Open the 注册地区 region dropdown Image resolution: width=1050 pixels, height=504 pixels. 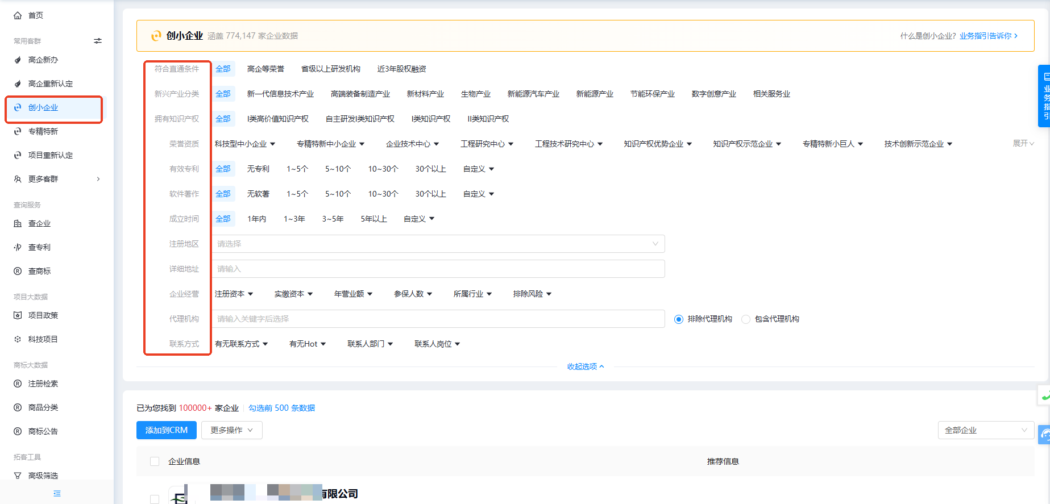pos(438,244)
